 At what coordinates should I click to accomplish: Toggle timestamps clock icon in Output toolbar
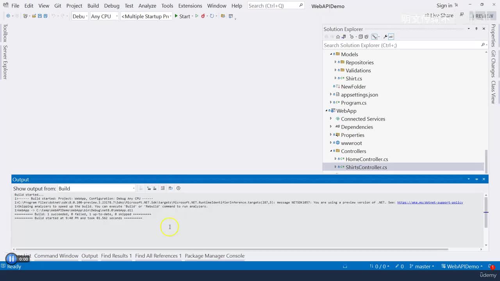[x=179, y=188]
